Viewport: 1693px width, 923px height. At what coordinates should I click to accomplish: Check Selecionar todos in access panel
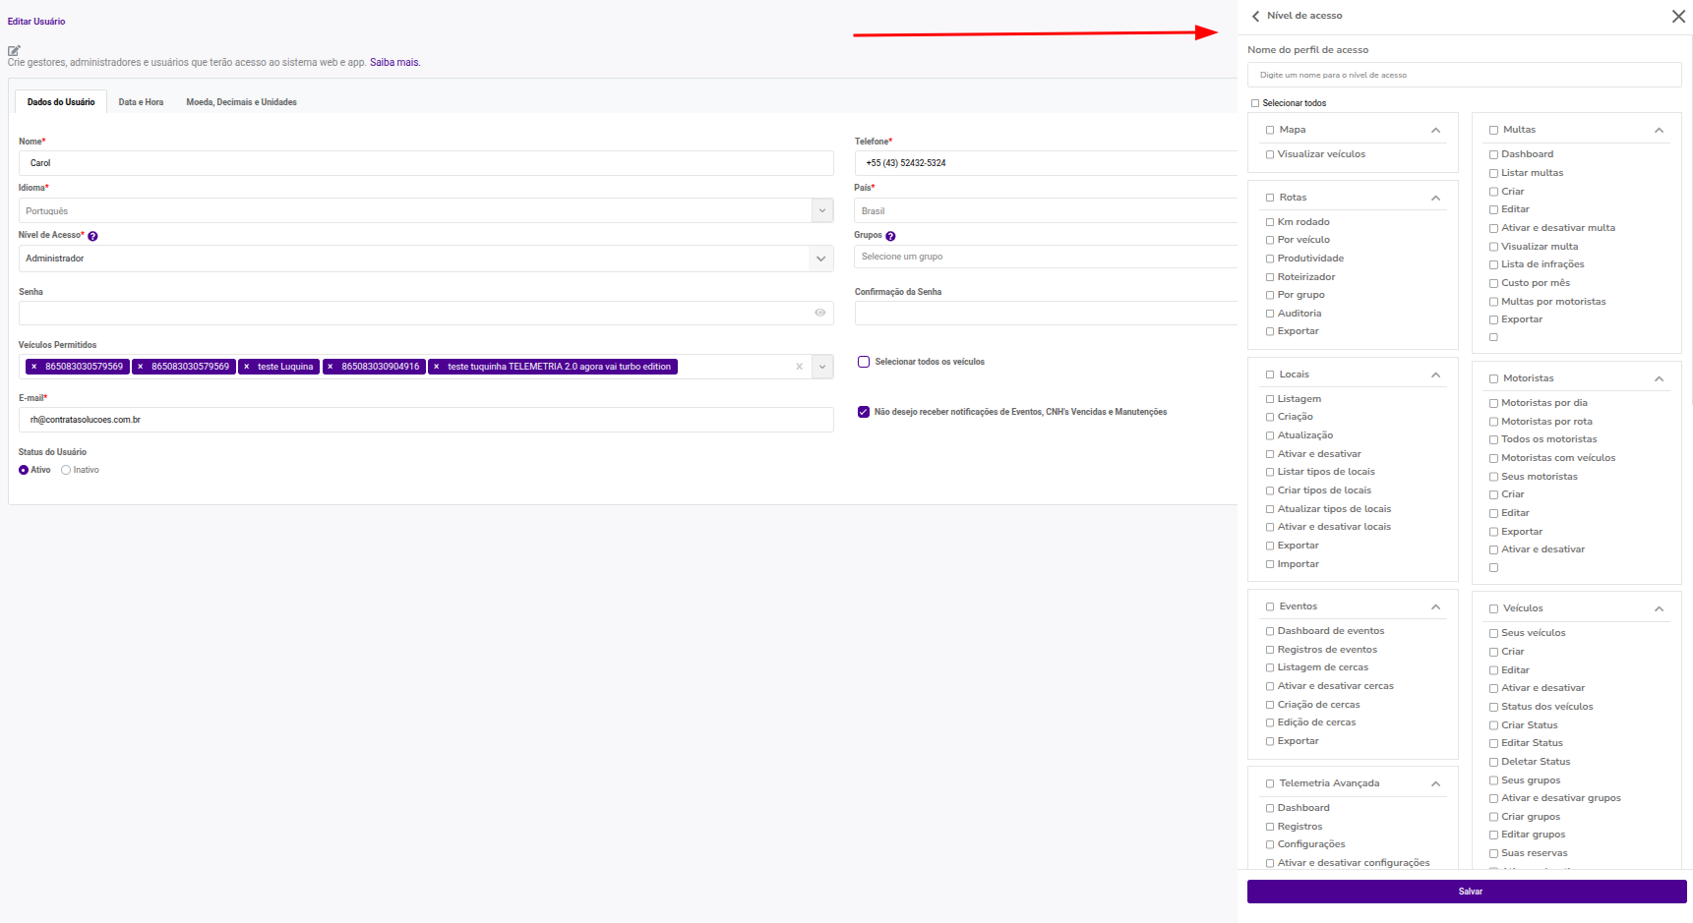[1255, 103]
